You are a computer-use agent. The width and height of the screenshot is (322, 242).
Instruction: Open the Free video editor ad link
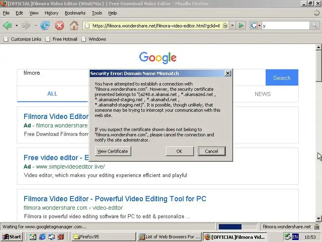click(x=56, y=158)
